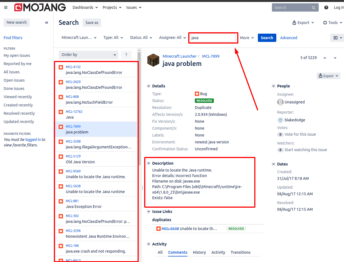Click the logged in link
Image resolution: width=344 pixels, height=262 pixels.
coord(33,140)
